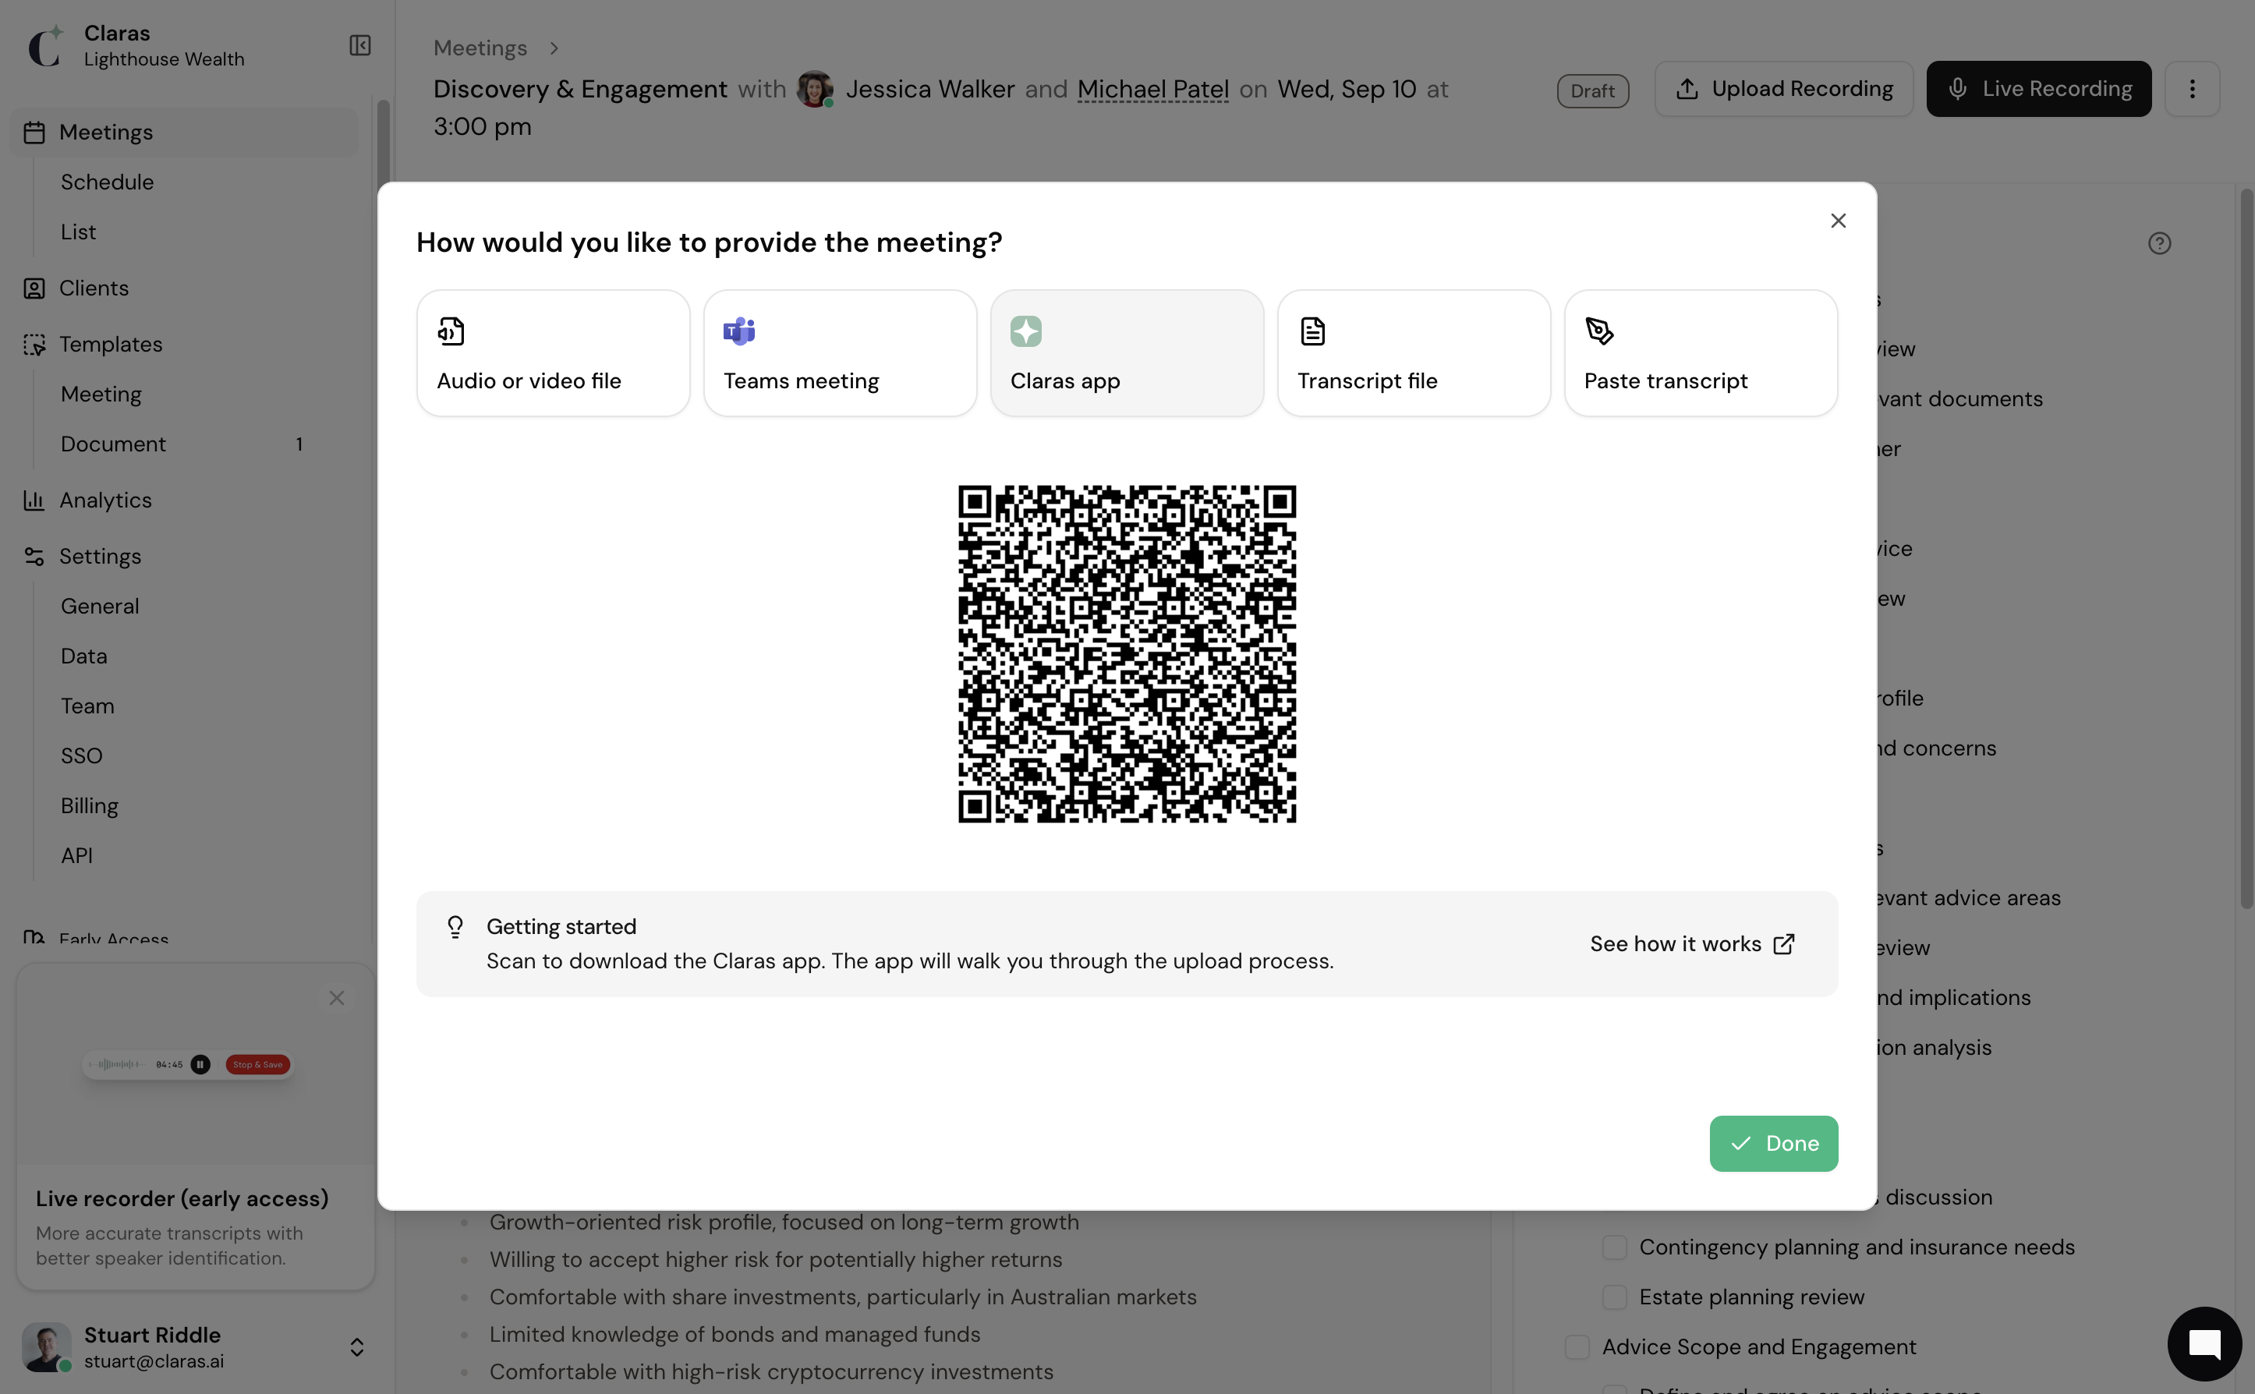
Task: Click the Clients contact icon
Action: [x=34, y=288]
